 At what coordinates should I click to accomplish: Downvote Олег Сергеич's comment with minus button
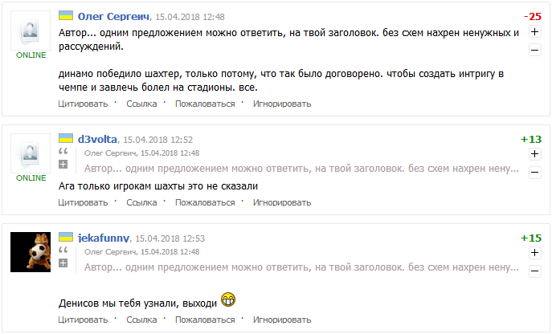coord(535,50)
